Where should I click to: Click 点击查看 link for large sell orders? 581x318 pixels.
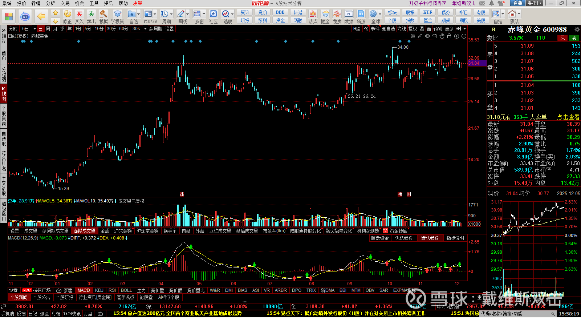pos(568,117)
